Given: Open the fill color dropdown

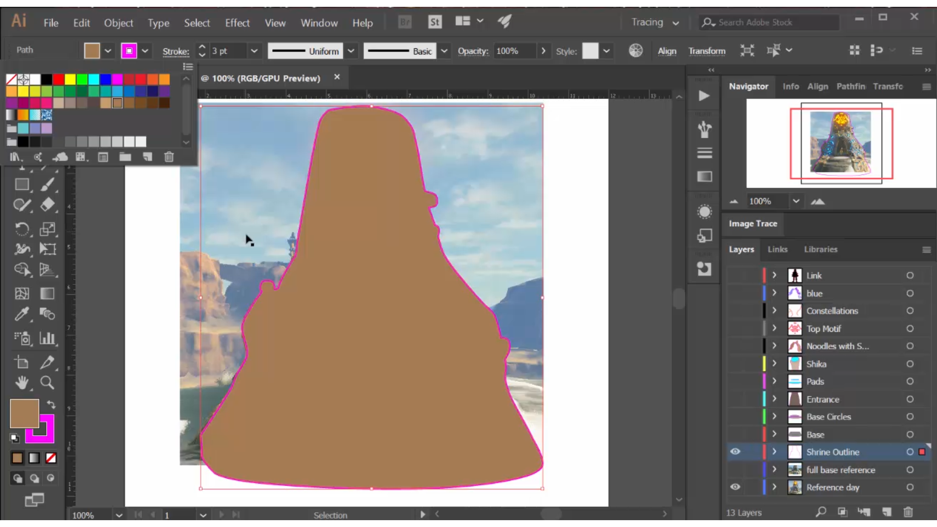Looking at the screenshot, I should [108, 51].
